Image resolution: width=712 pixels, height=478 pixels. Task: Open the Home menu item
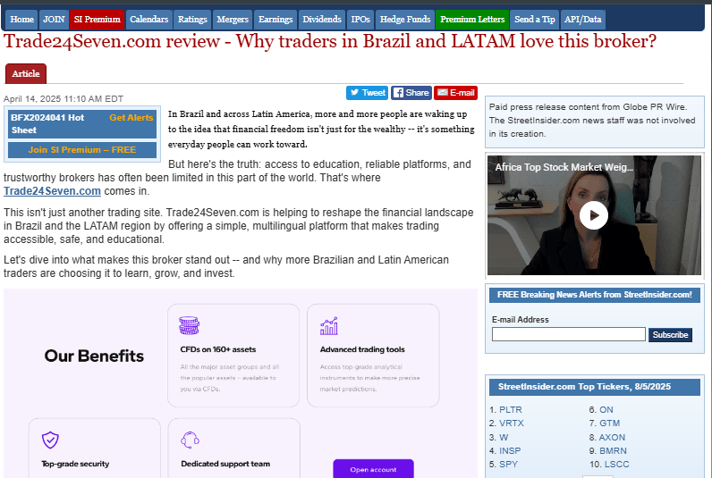click(21, 20)
